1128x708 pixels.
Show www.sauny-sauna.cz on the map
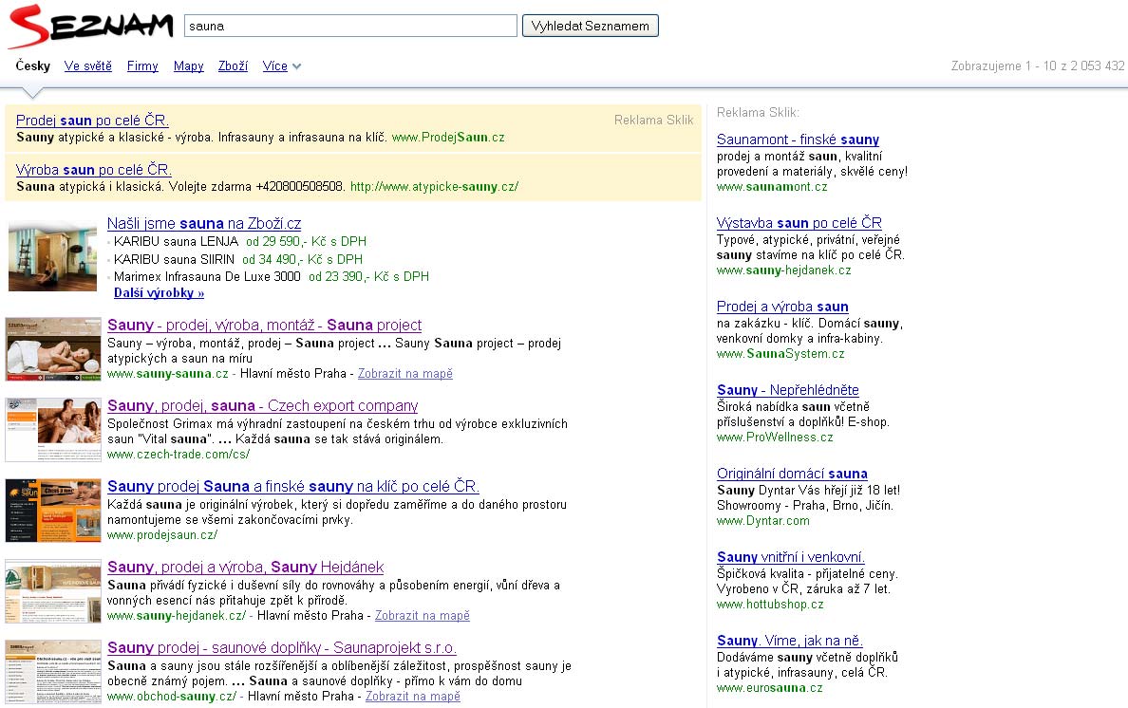pyautogui.click(x=405, y=374)
